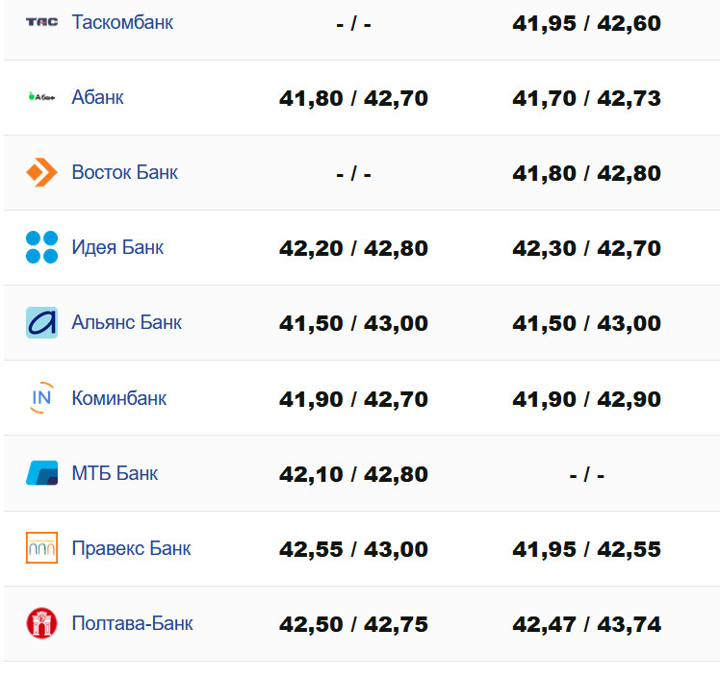Open the Таскомбанк bank link
The width and height of the screenshot is (720, 679).
point(122,22)
